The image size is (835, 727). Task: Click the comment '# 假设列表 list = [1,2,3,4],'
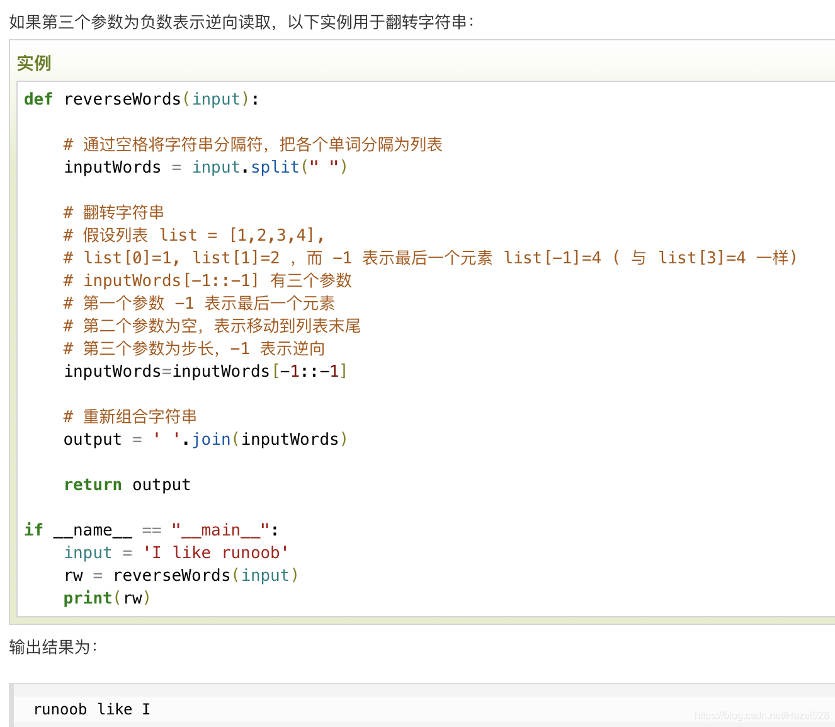(x=195, y=235)
